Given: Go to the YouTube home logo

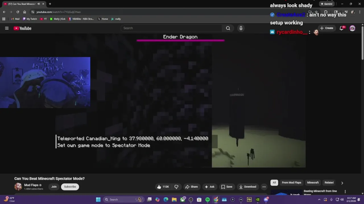Looking at the screenshot, I should [x=22, y=28].
